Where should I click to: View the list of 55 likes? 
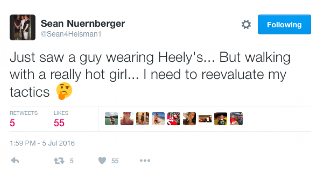(61, 119)
